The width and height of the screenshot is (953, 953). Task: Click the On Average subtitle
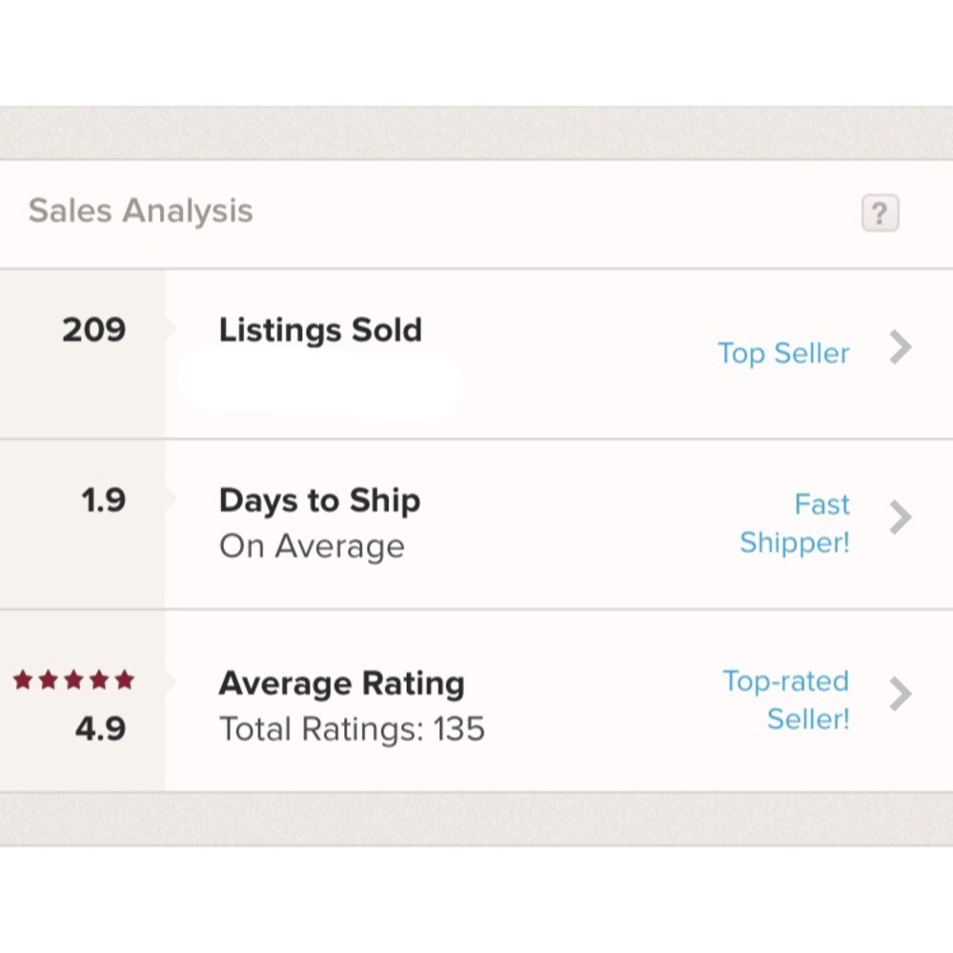(312, 547)
